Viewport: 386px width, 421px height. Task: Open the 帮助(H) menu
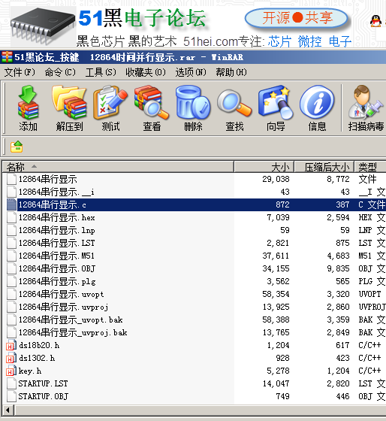[x=231, y=72]
